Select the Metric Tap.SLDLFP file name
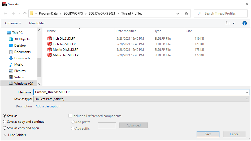Screen dimensions: 251x141 click(x=66, y=55)
